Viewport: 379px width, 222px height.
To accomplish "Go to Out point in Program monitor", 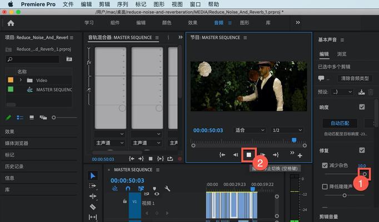I will coord(276,155).
